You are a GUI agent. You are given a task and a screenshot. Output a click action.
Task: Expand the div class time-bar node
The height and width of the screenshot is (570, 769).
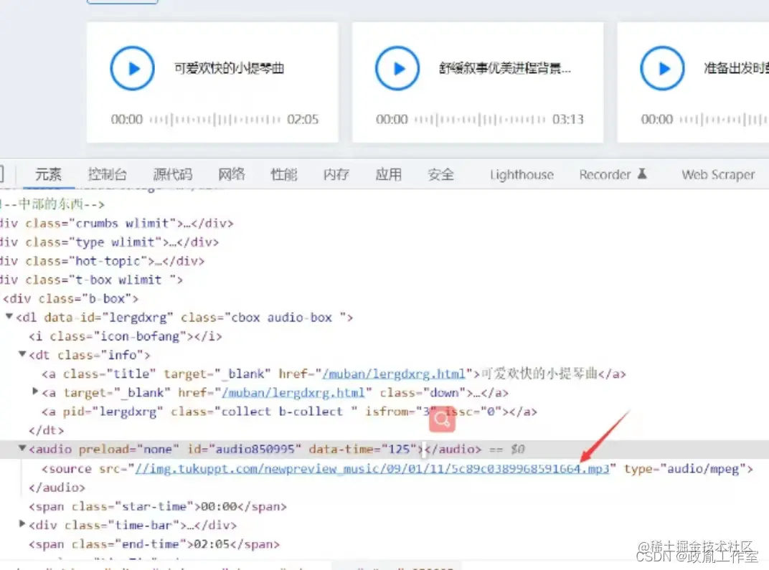click(22, 524)
